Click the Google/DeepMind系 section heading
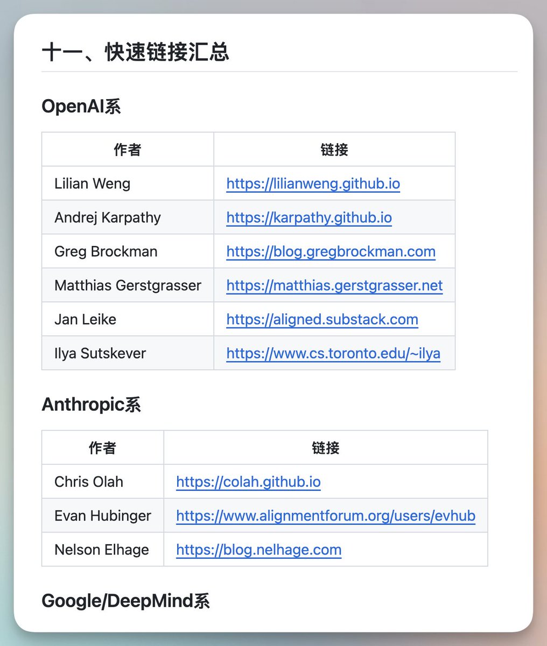The height and width of the screenshot is (646, 547). (125, 601)
